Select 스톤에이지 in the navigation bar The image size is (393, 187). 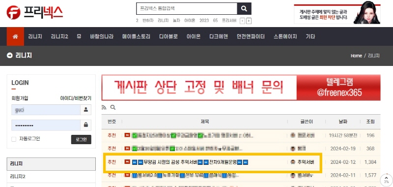285,36
